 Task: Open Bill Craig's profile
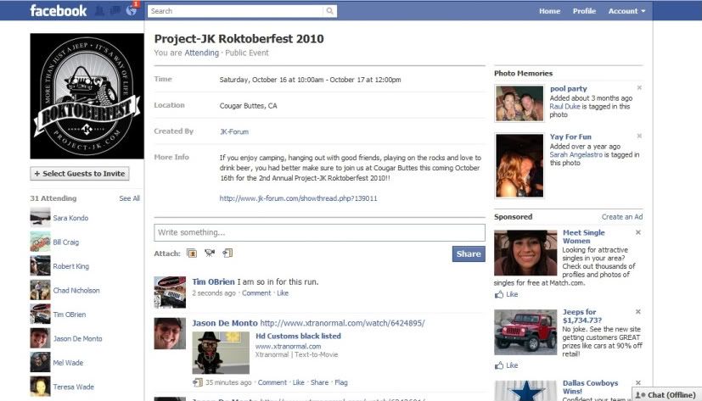[x=66, y=242]
